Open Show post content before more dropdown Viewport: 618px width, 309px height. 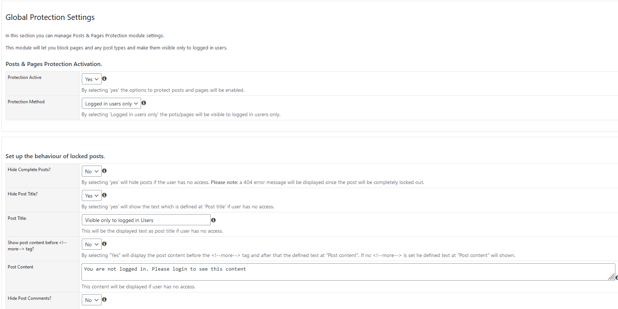click(x=91, y=244)
